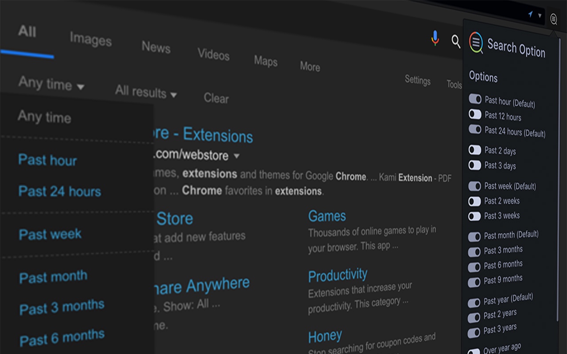Viewport: 567px width, 354px height.
Task: Select Past month in the time menu
Action: (x=53, y=277)
